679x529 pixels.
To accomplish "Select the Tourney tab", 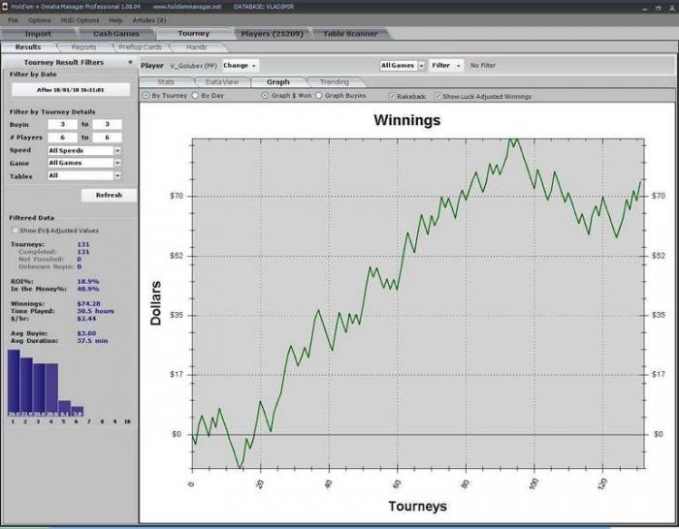I will coord(194,34).
